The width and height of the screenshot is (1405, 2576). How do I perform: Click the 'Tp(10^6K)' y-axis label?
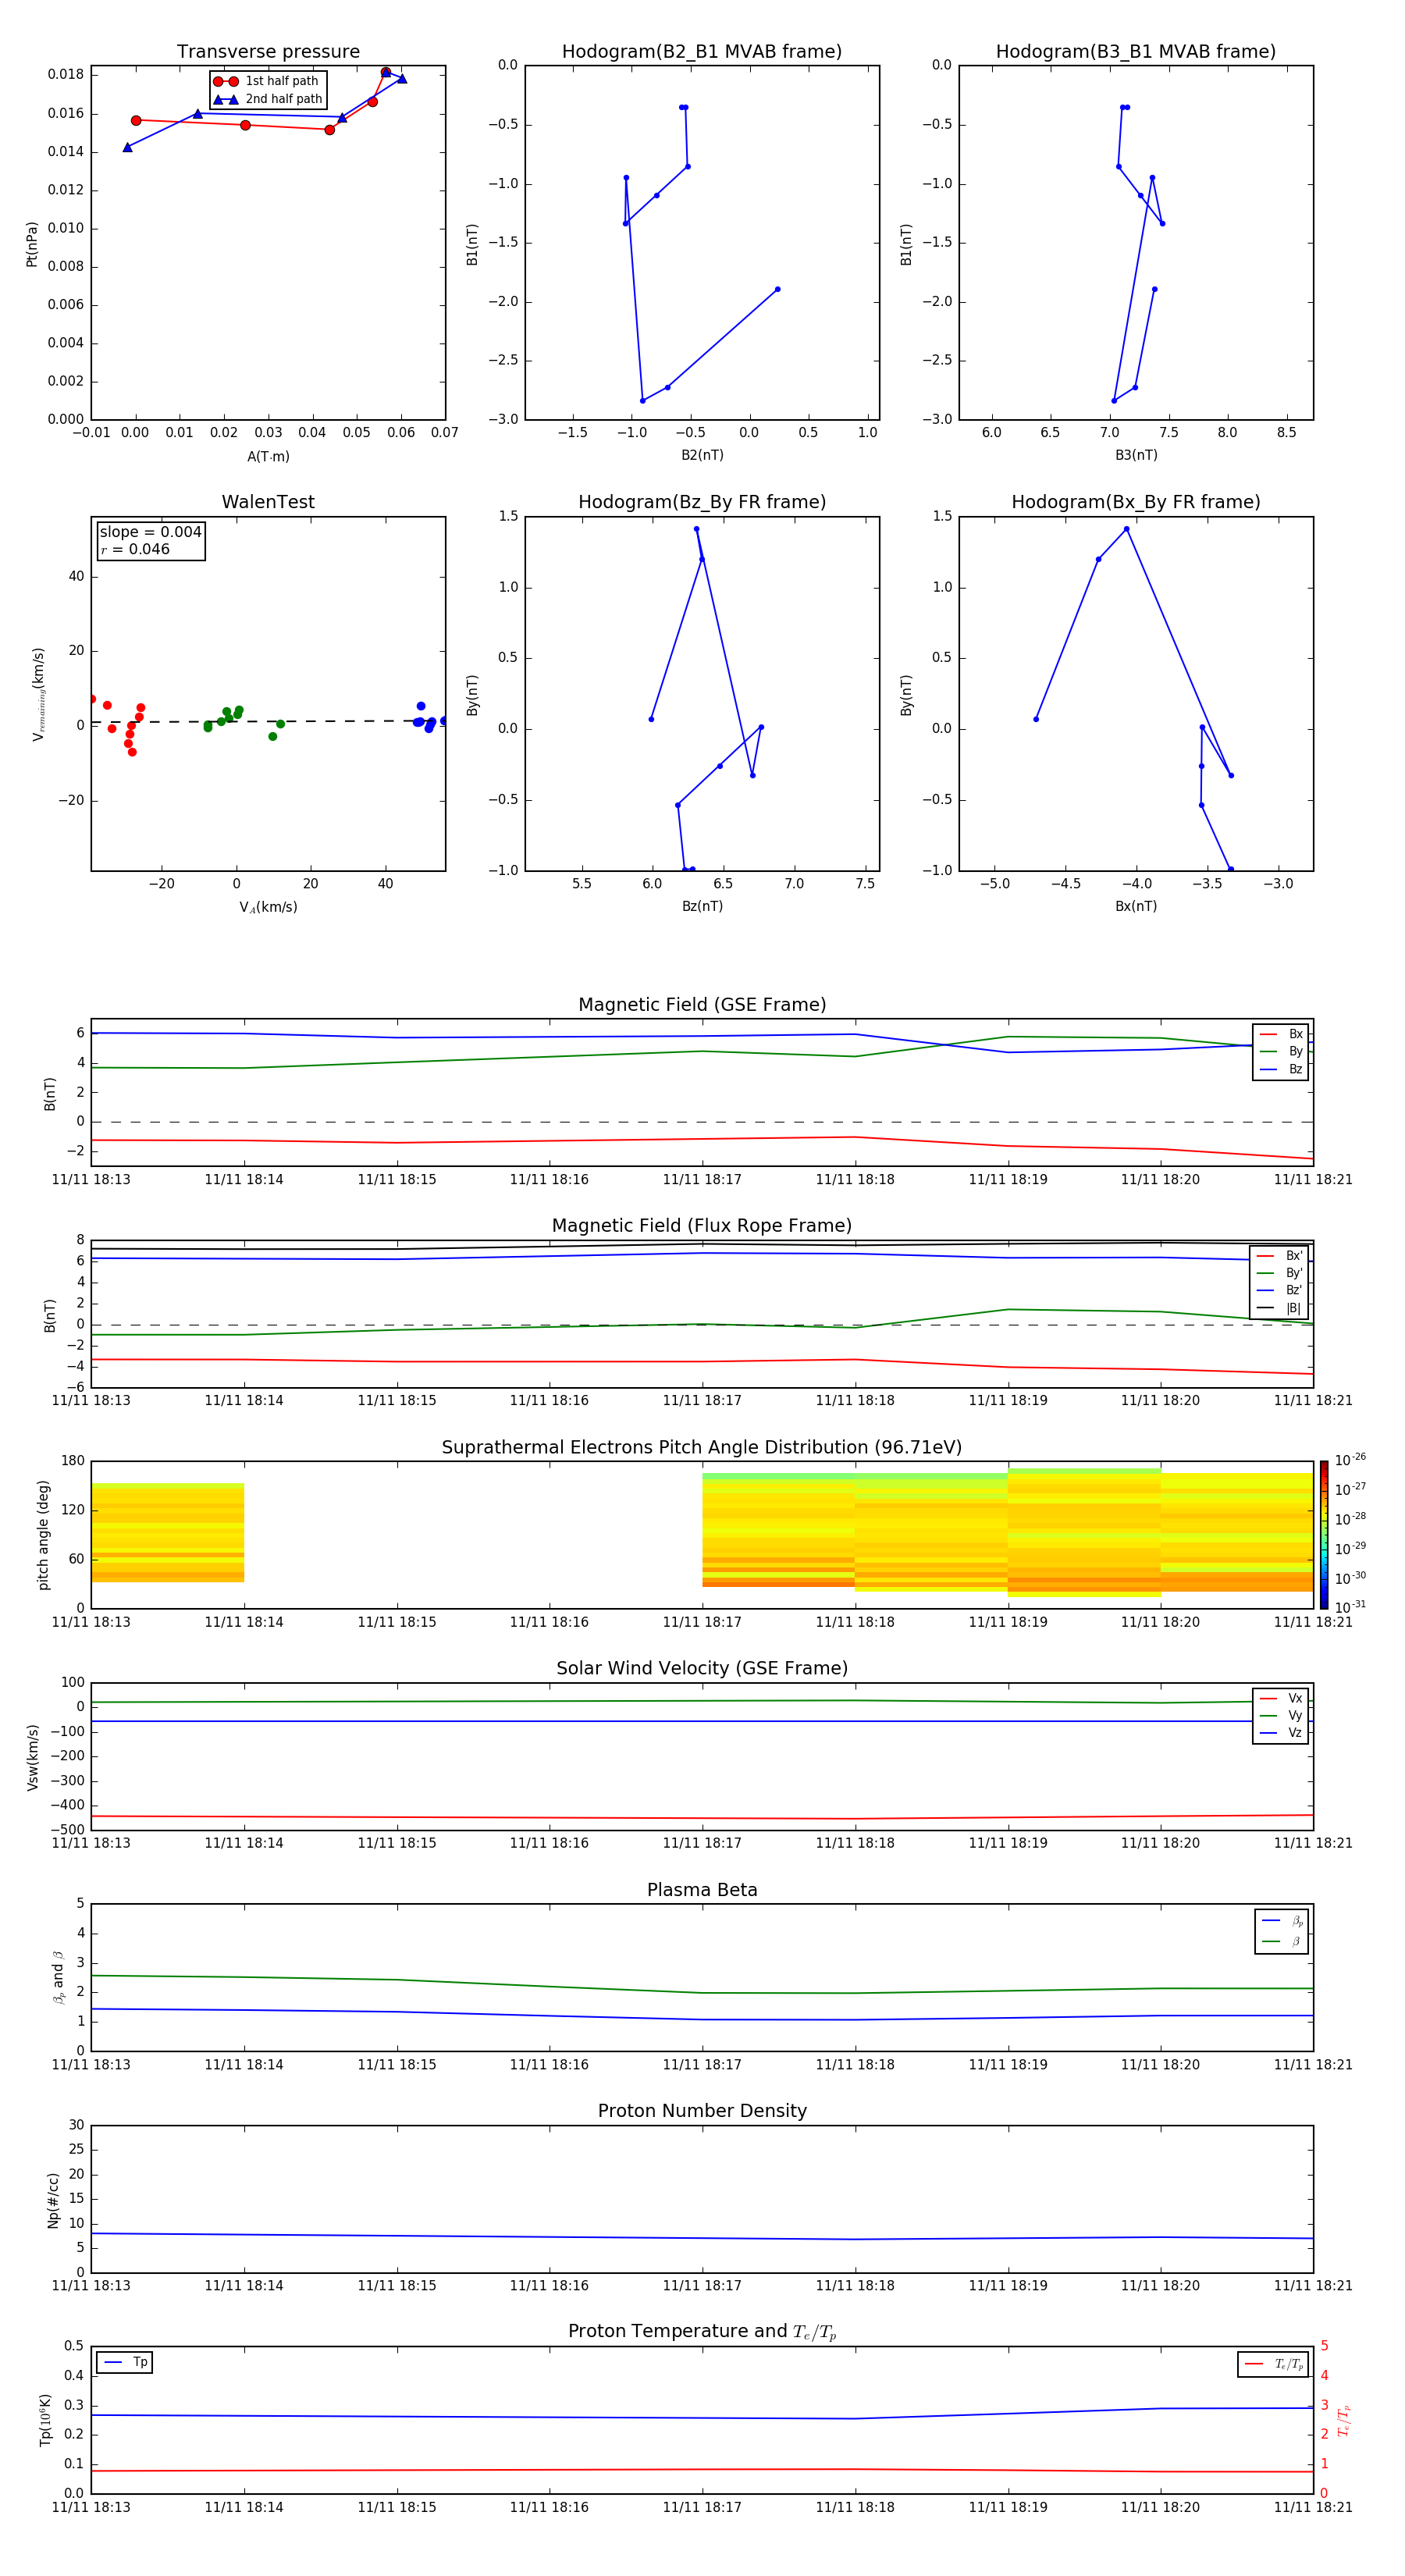[45, 2420]
